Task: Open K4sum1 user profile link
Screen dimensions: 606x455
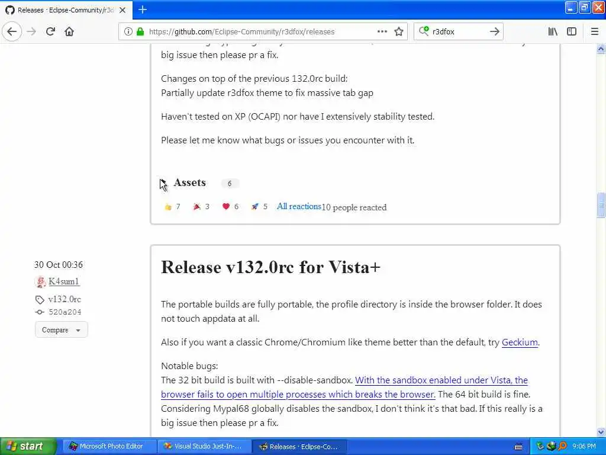Action: pos(64,281)
